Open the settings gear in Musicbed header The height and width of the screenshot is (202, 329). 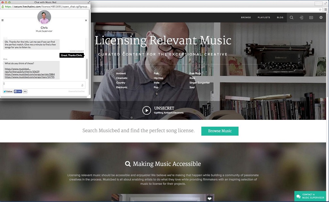(321, 17)
